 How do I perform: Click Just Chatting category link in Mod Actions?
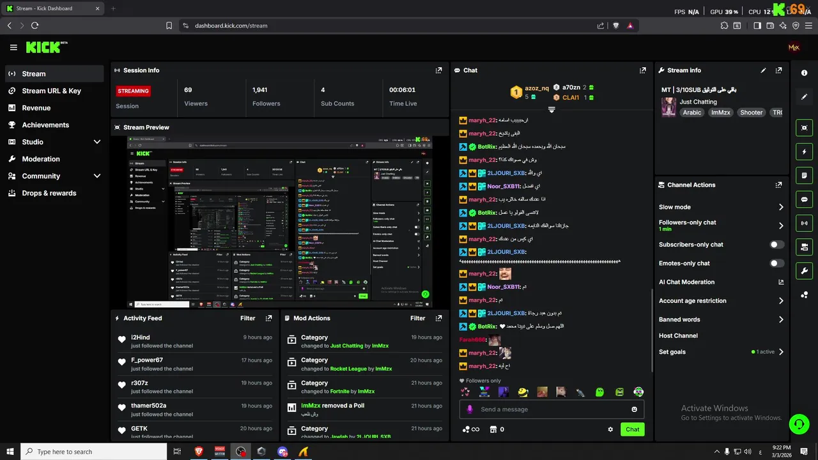346,346
